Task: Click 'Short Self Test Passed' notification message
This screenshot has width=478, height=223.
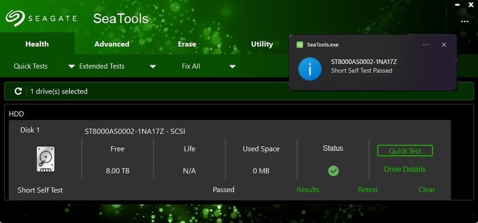Action: point(362,70)
